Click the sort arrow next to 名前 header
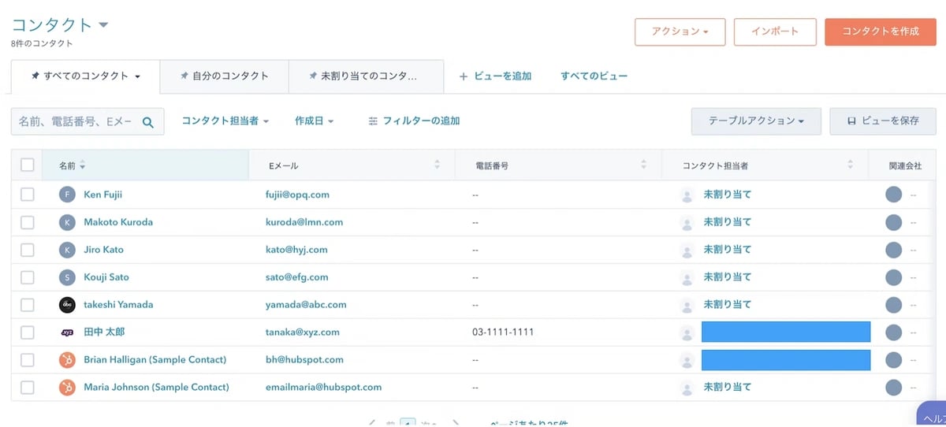 tap(83, 166)
